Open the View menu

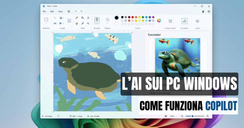click(60, 12)
